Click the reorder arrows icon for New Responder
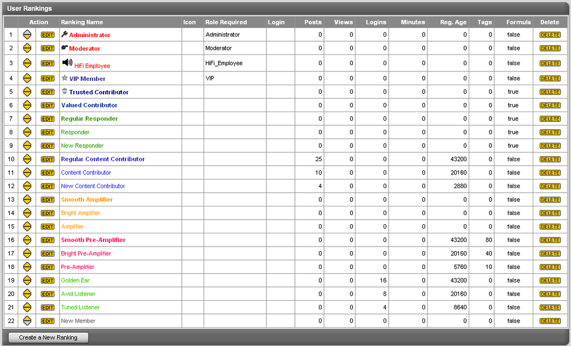 pos(27,146)
